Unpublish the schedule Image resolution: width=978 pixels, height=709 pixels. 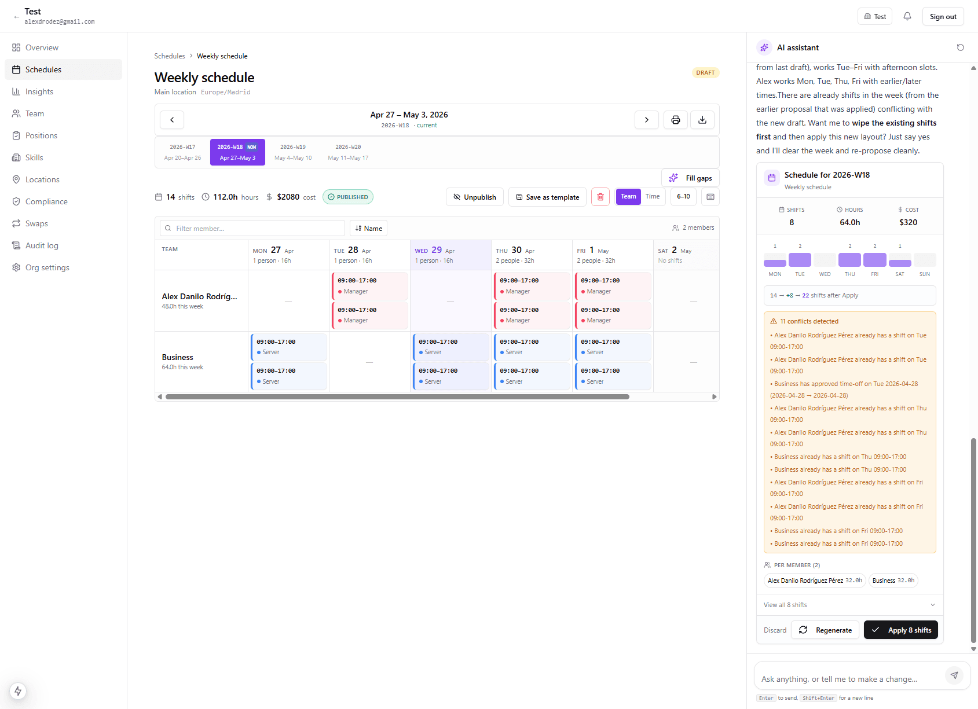pyautogui.click(x=475, y=197)
